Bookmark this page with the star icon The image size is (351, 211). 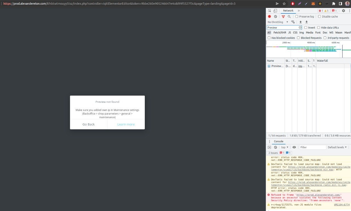tap(284, 4)
